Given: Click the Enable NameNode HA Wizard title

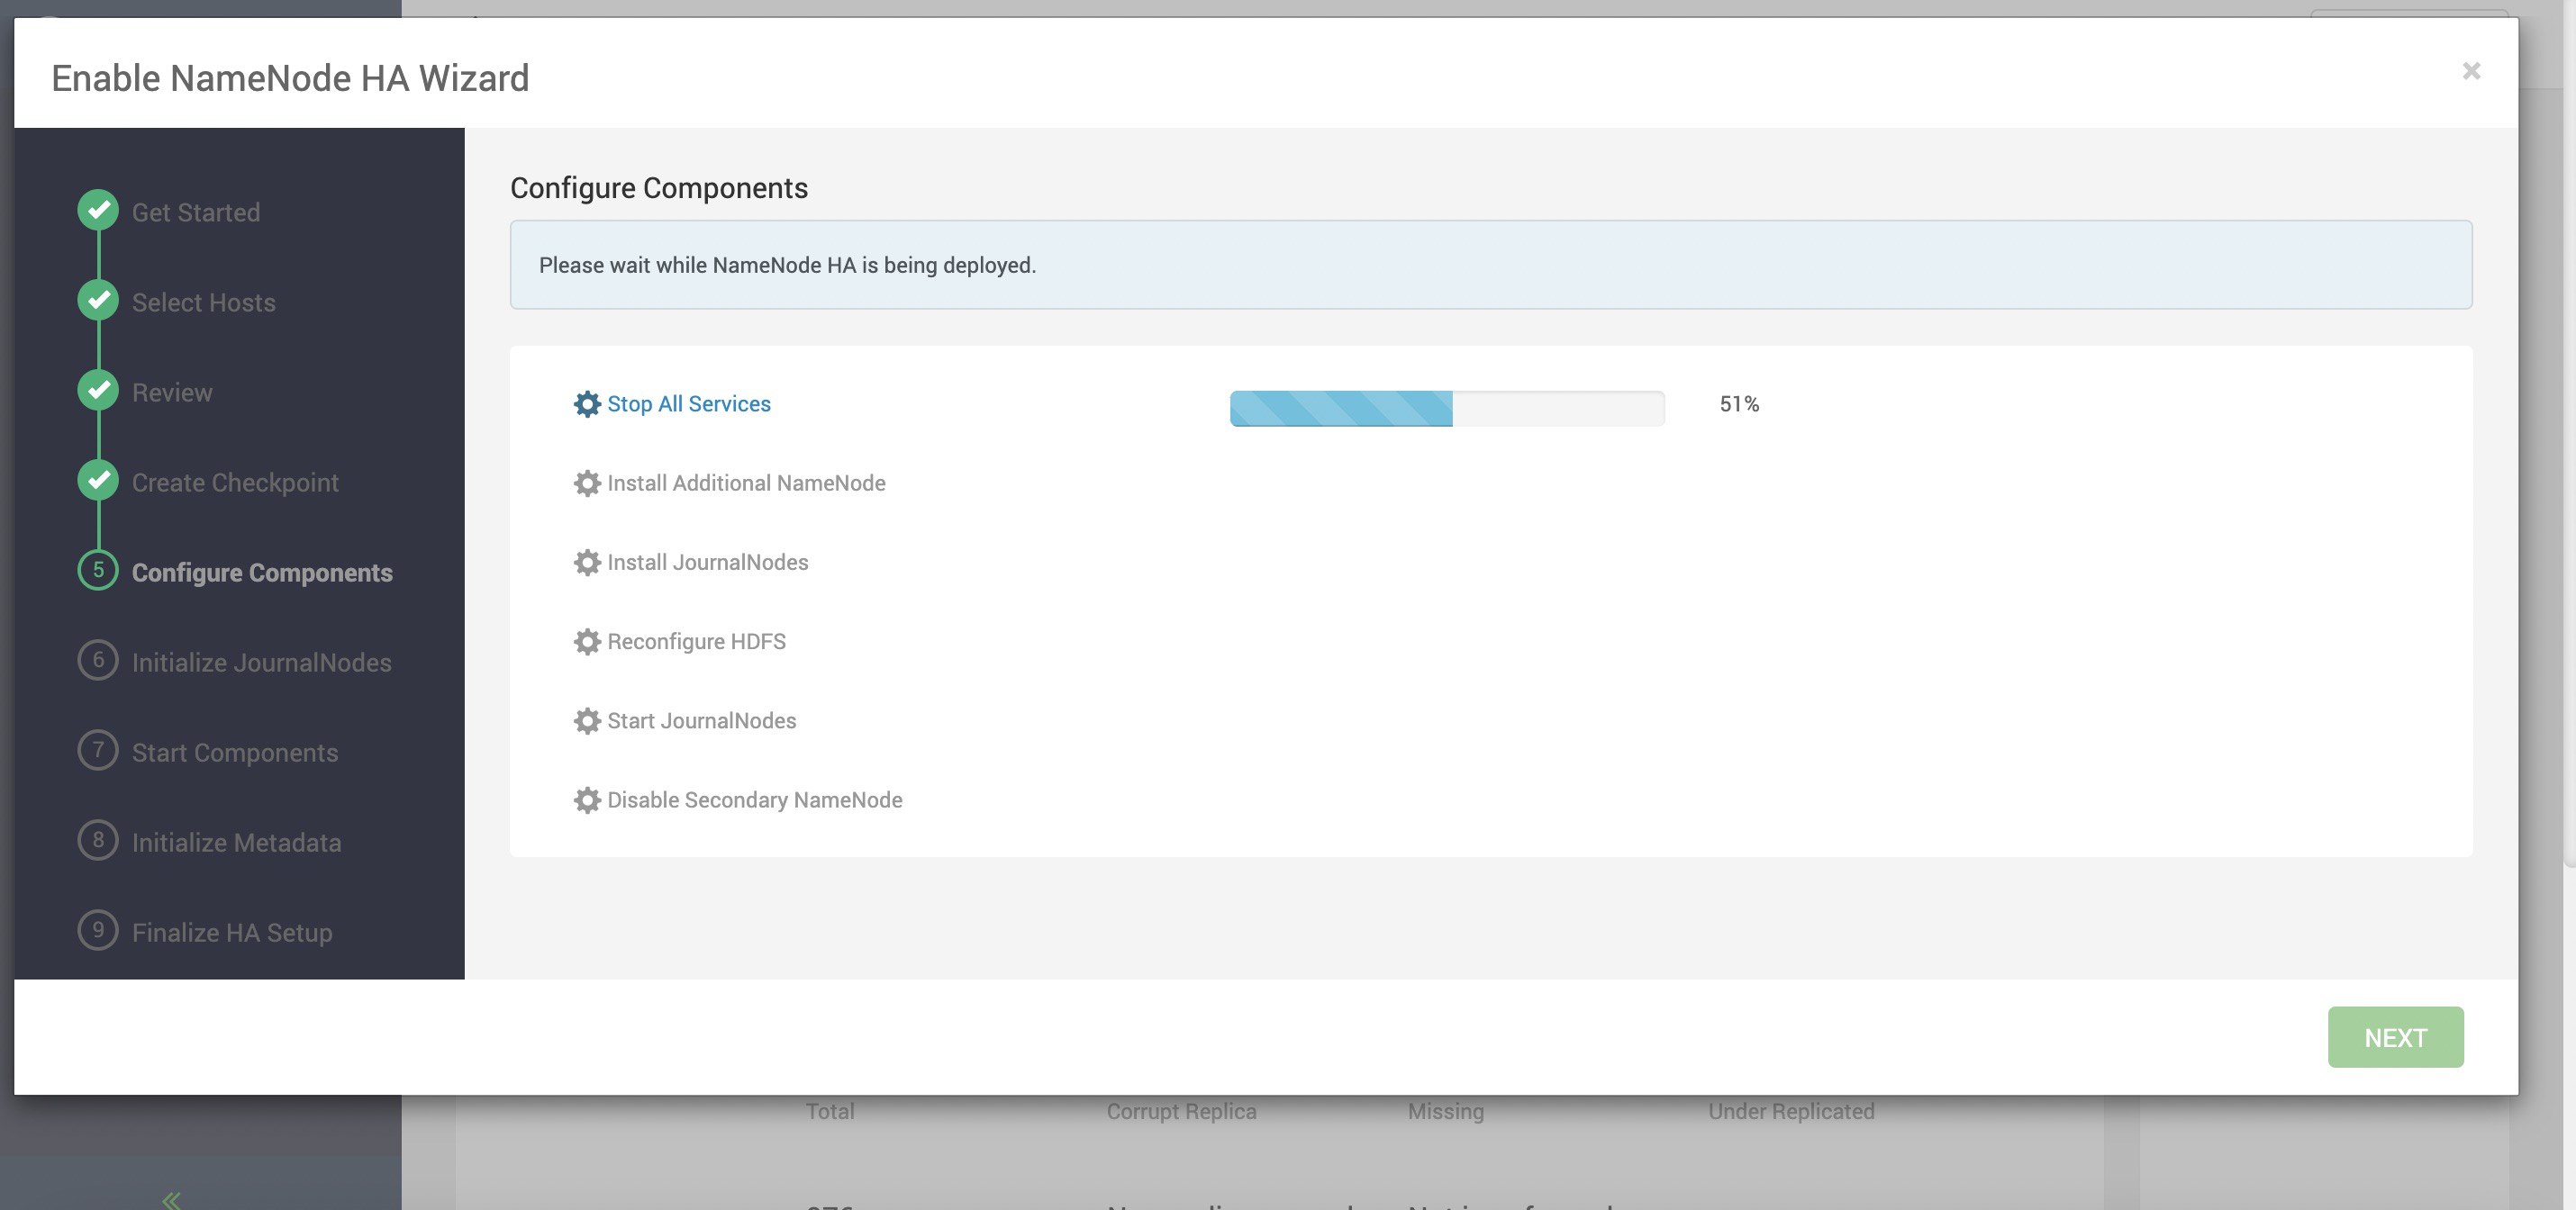Looking at the screenshot, I should 290,78.
